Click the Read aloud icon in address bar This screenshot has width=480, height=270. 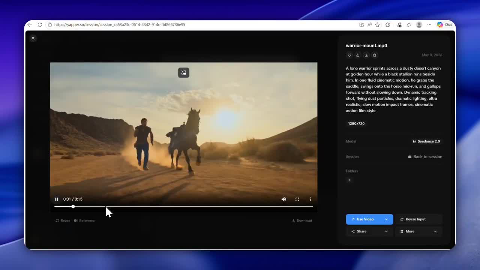(x=369, y=25)
